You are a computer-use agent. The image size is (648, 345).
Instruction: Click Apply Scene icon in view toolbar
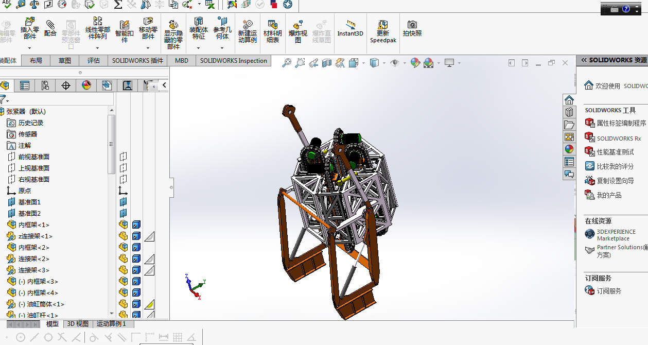(x=428, y=63)
